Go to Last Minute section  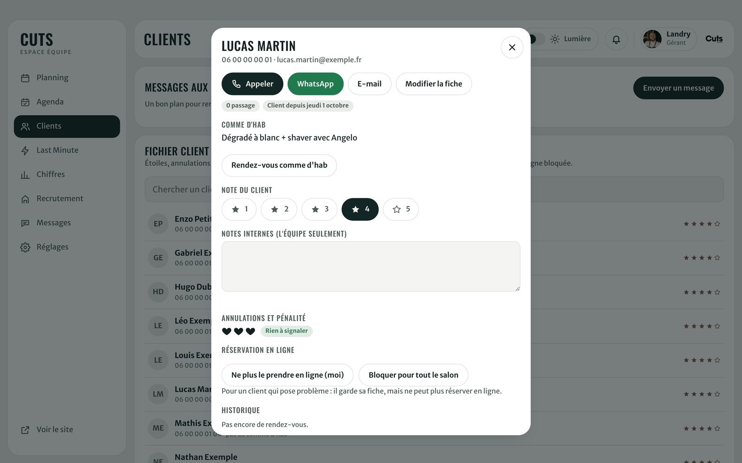[67, 150]
